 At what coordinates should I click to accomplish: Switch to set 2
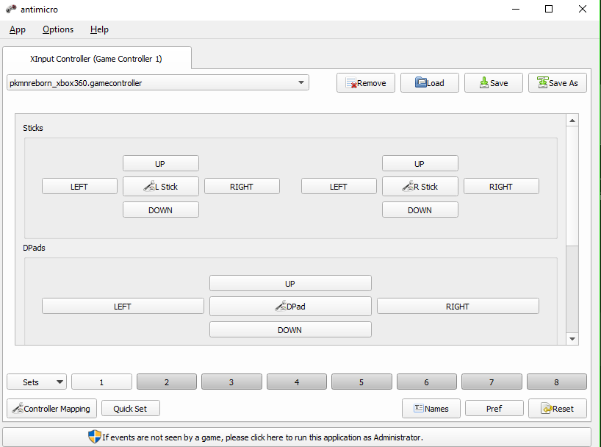pyautogui.click(x=167, y=382)
